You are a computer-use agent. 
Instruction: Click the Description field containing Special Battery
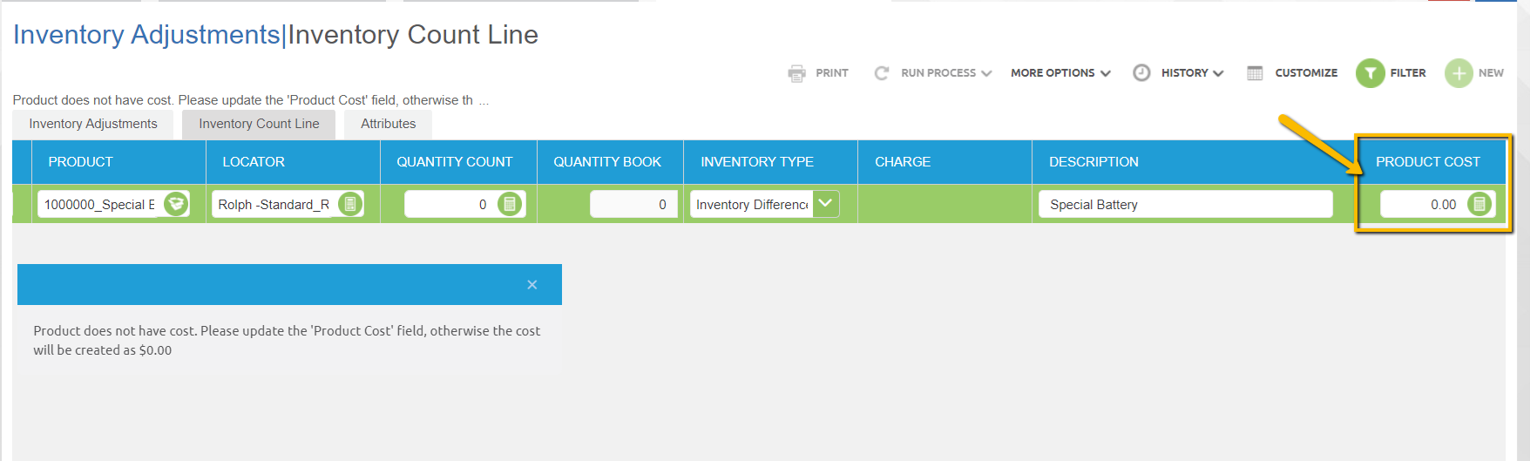pyautogui.click(x=1185, y=204)
